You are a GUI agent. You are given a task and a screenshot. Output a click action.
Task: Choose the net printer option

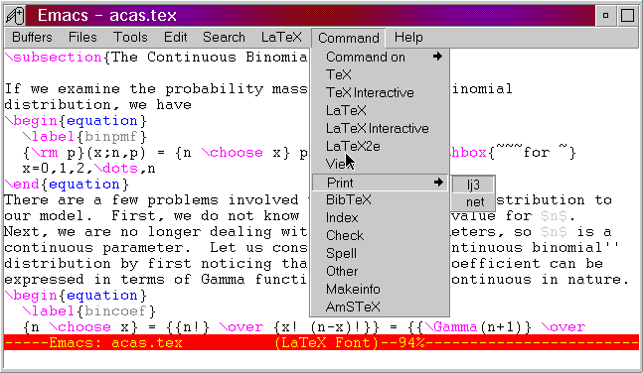(x=473, y=201)
